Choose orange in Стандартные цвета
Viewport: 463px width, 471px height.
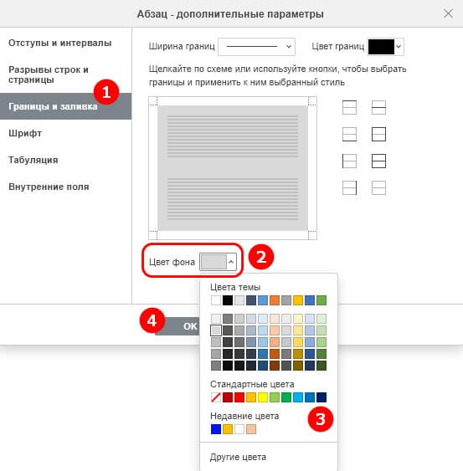click(x=251, y=397)
